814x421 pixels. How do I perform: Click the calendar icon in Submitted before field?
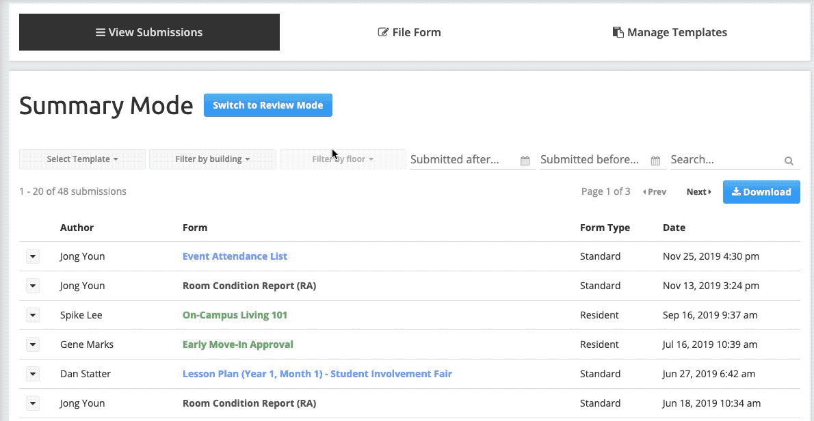pyautogui.click(x=655, y=161)
